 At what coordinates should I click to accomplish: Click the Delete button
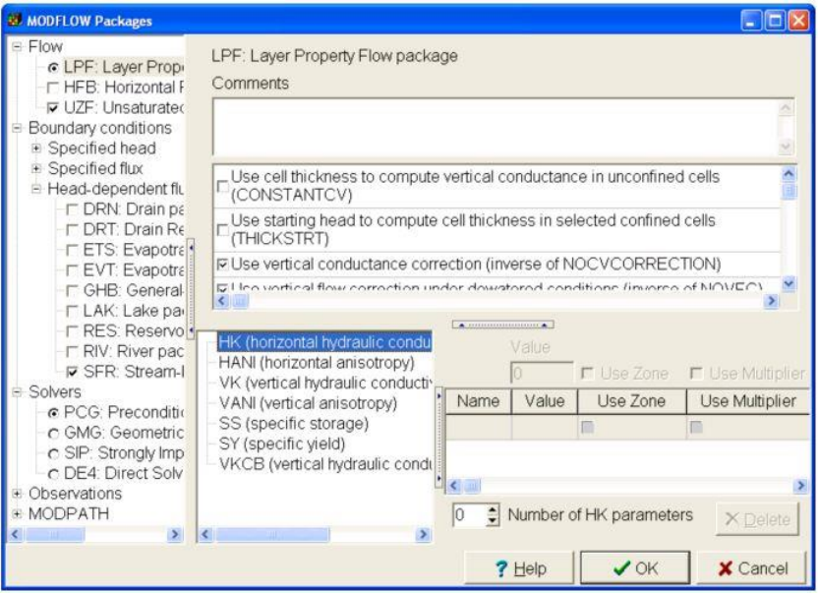(x=757, y=519)
